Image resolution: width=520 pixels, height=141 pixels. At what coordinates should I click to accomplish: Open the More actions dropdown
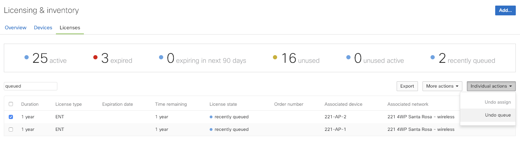(442, 86)
